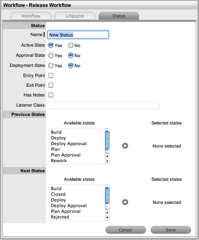Viewport: 199px width, 240px height.
Task: Open the Status tab
Action: 119,16
